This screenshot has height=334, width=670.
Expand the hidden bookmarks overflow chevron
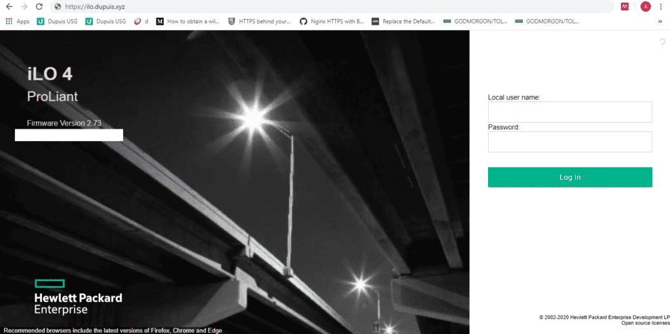(660, 21)
